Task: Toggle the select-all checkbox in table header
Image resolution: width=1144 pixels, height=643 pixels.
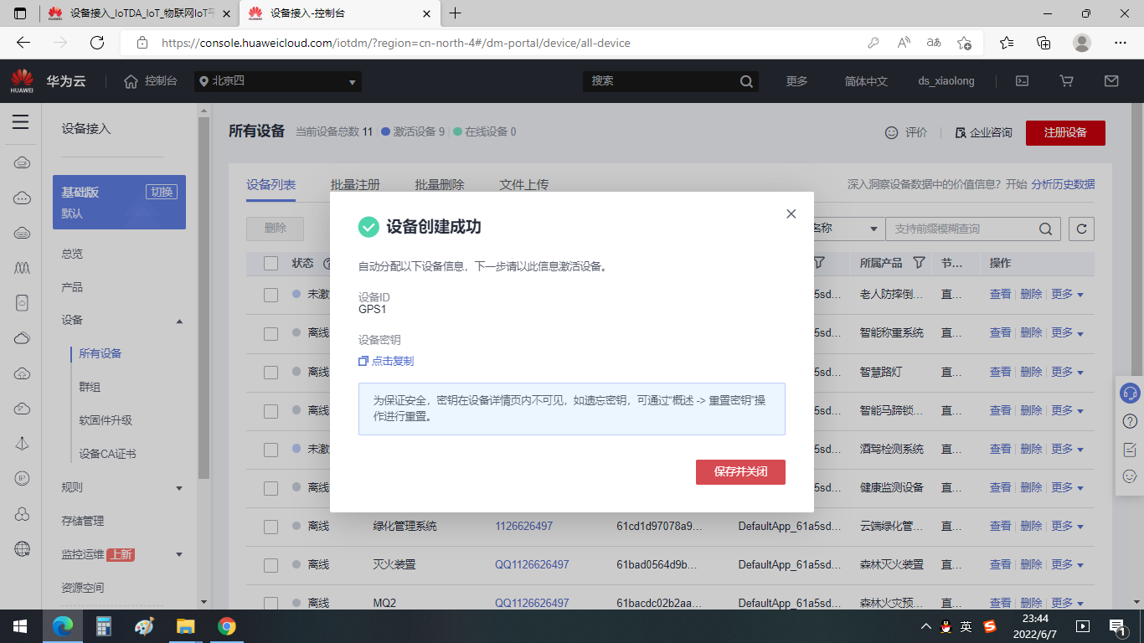Action: click(271, 263)
